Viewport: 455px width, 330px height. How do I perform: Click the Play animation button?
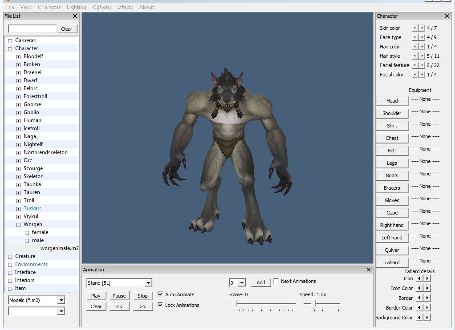[x=96, y=296]
